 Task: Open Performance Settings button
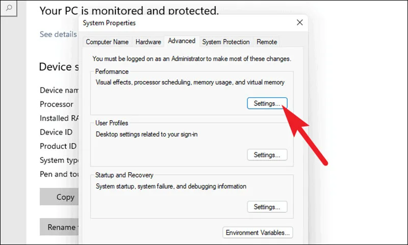pyautogui.click(x=267, y=103)
